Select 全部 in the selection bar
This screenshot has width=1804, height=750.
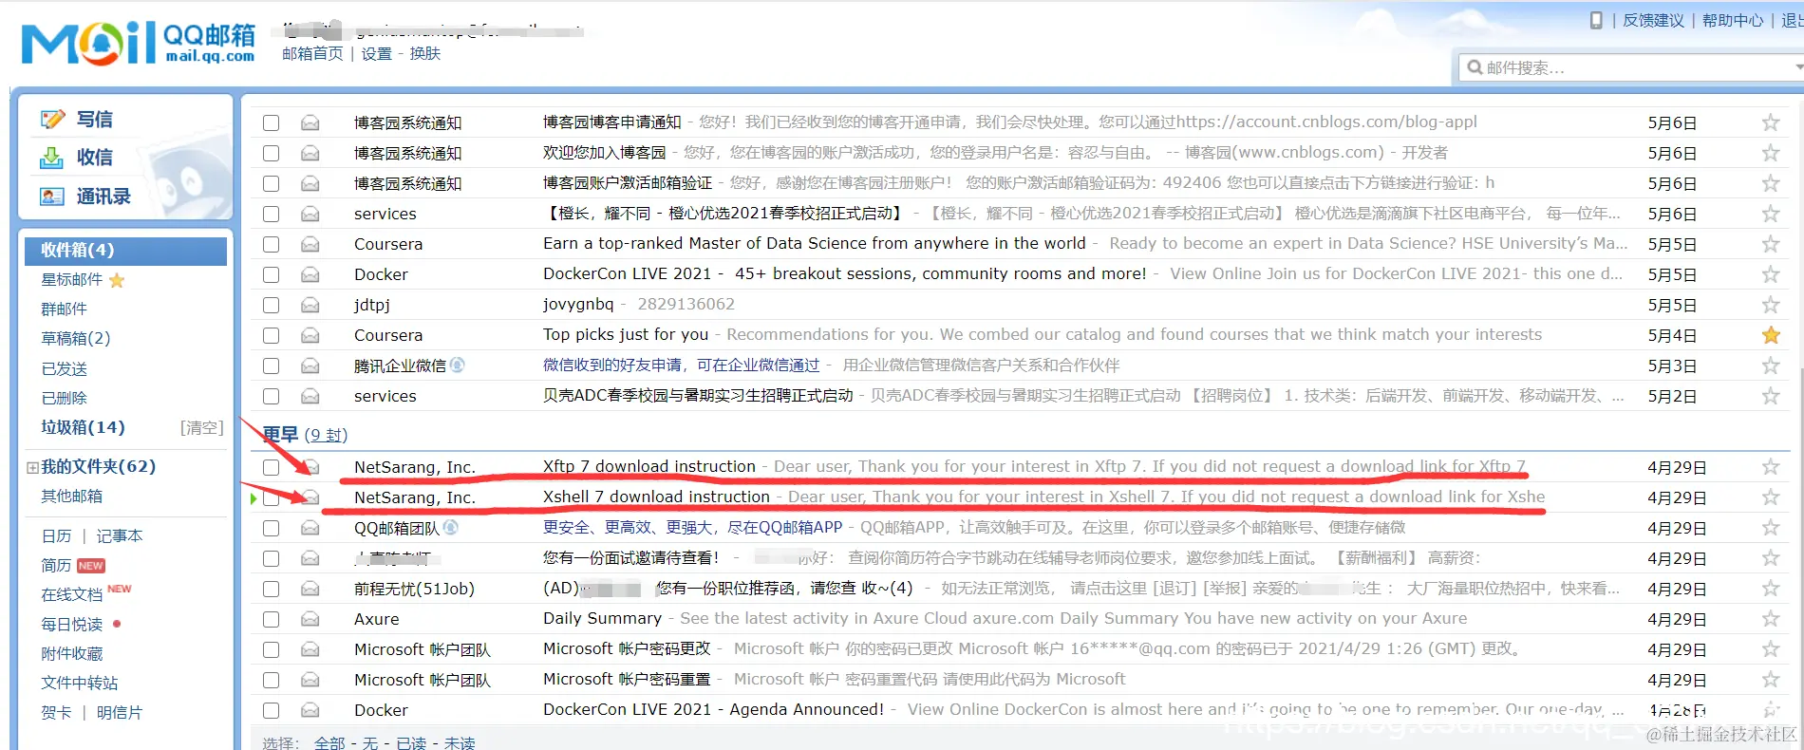329,742
